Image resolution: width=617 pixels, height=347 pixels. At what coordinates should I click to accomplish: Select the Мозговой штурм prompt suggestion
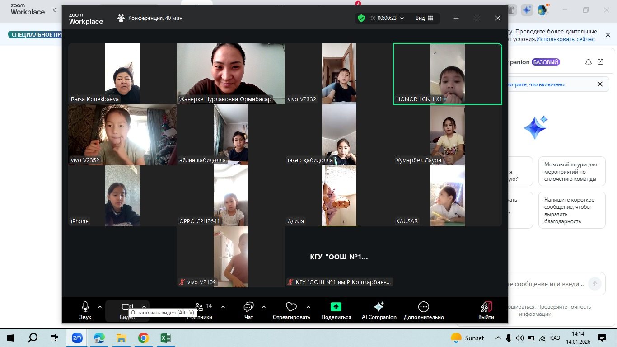(x=571, y=172)
